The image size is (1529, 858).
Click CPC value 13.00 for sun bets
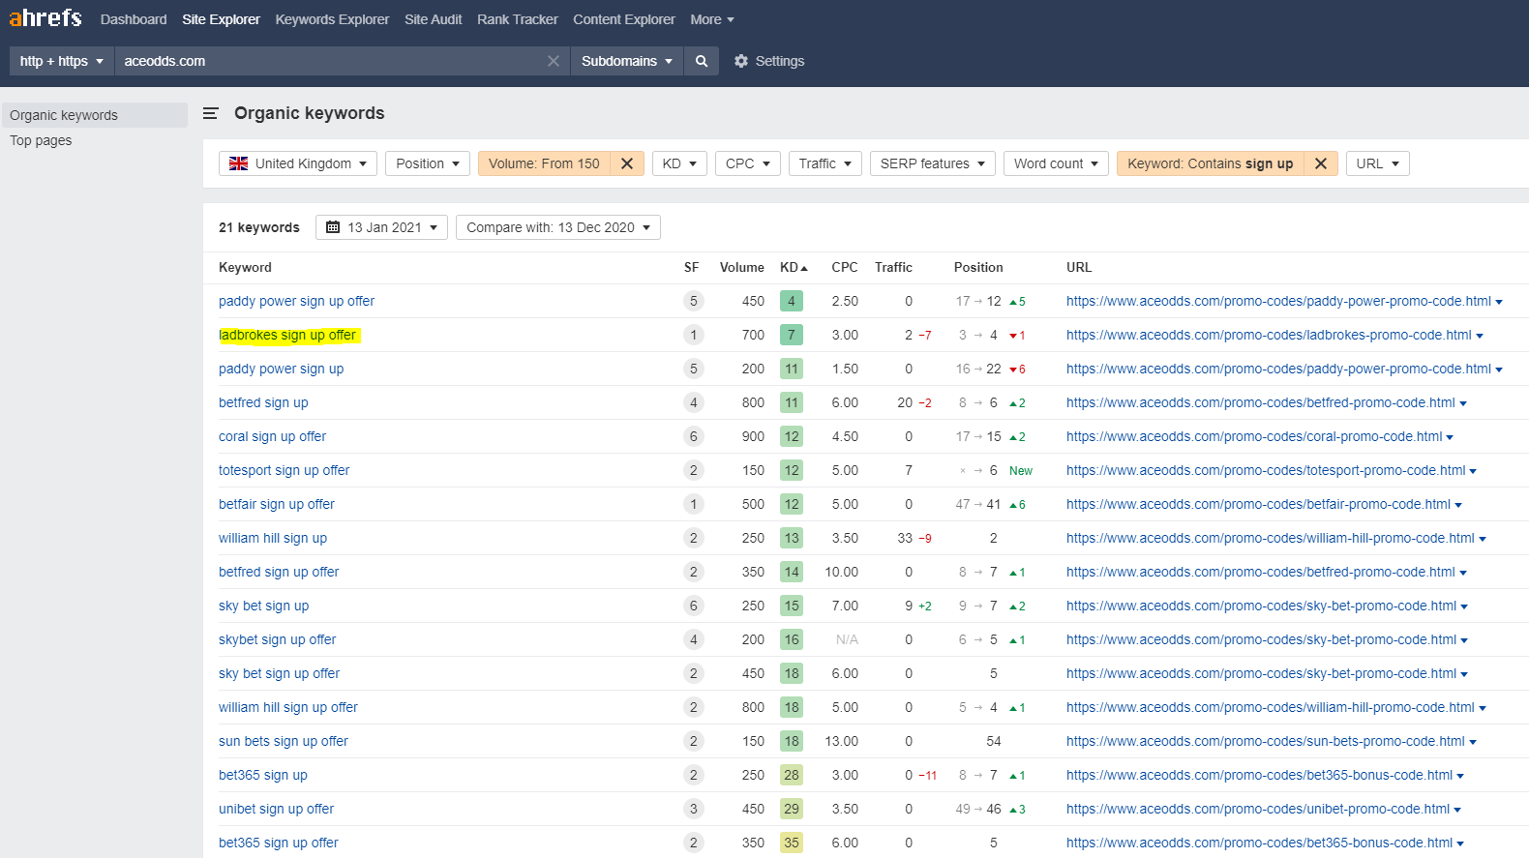(x=841, y=741)
